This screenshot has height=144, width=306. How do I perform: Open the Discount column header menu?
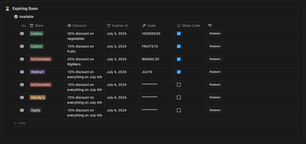pyautogui.click(x=85, y=26)
